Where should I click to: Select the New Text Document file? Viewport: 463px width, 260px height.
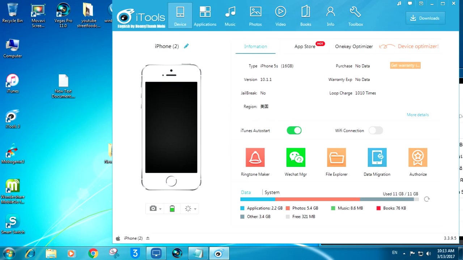coord(63,86)
